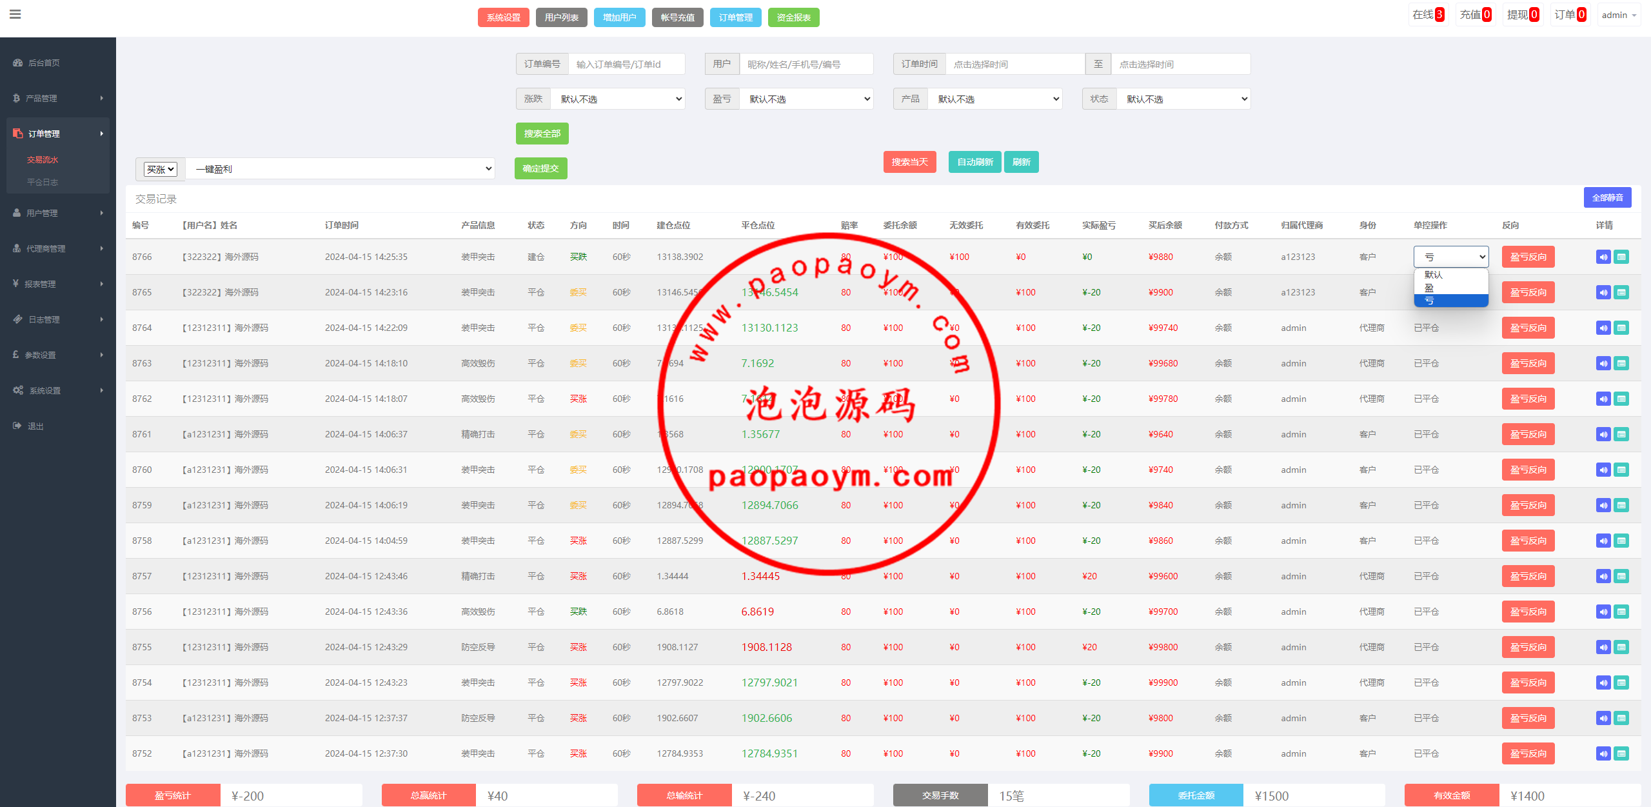This screenshot has width=1651, height=807.
Task: Mute all with 全部静音 button
Action: point(1608,197)
